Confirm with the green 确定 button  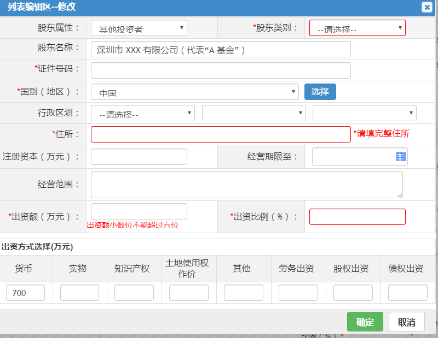coord(365,322)
